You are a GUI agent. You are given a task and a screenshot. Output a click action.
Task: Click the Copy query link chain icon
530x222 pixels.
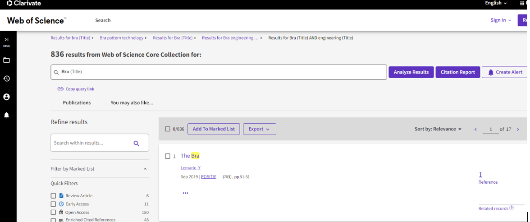(60, 89)
